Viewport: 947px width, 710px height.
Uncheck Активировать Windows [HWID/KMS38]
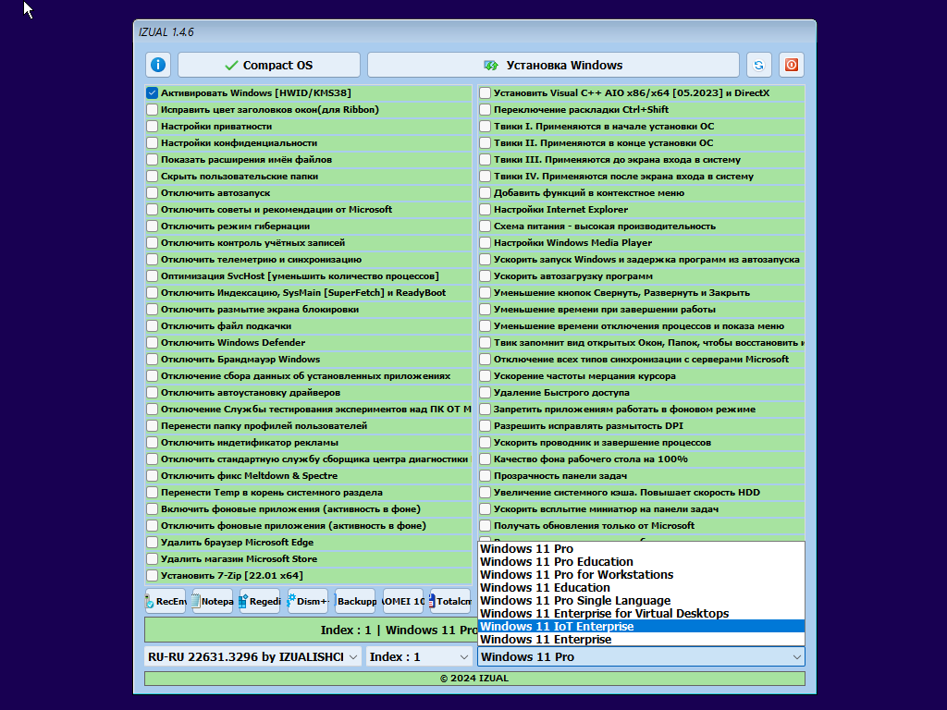[153, 93]
